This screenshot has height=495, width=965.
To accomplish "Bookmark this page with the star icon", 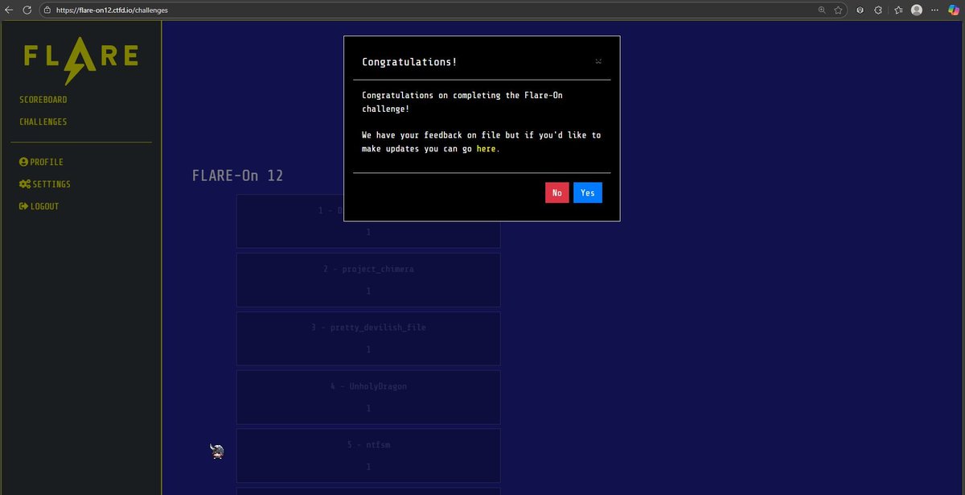I will point(839,10).
